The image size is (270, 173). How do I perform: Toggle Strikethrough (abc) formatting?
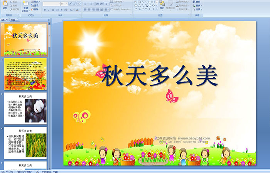57,10
